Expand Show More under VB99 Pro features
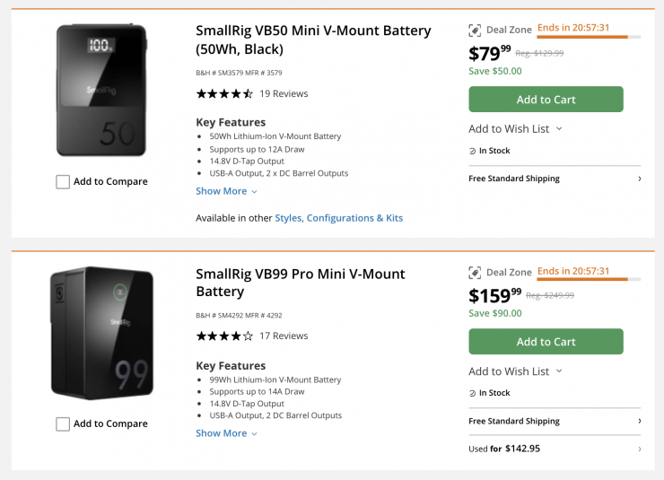 (226, 433)
